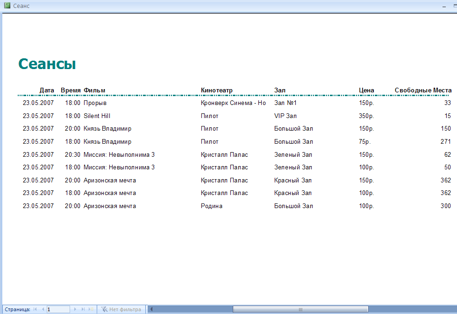This screenshot has width=457, height=314.
Task: Click 'Князь Владимир' in the 75р. row
Action: pyautogui.click(x=107, y=142)
